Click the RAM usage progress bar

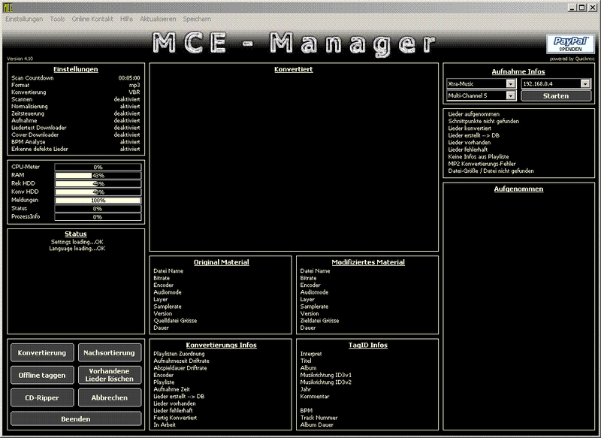pyautogui.click(x=98, y=175)
